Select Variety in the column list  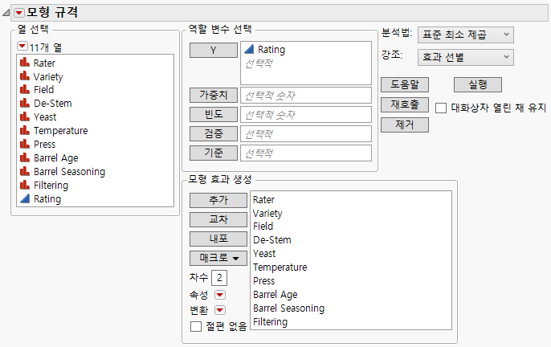(x=49, y=76)
